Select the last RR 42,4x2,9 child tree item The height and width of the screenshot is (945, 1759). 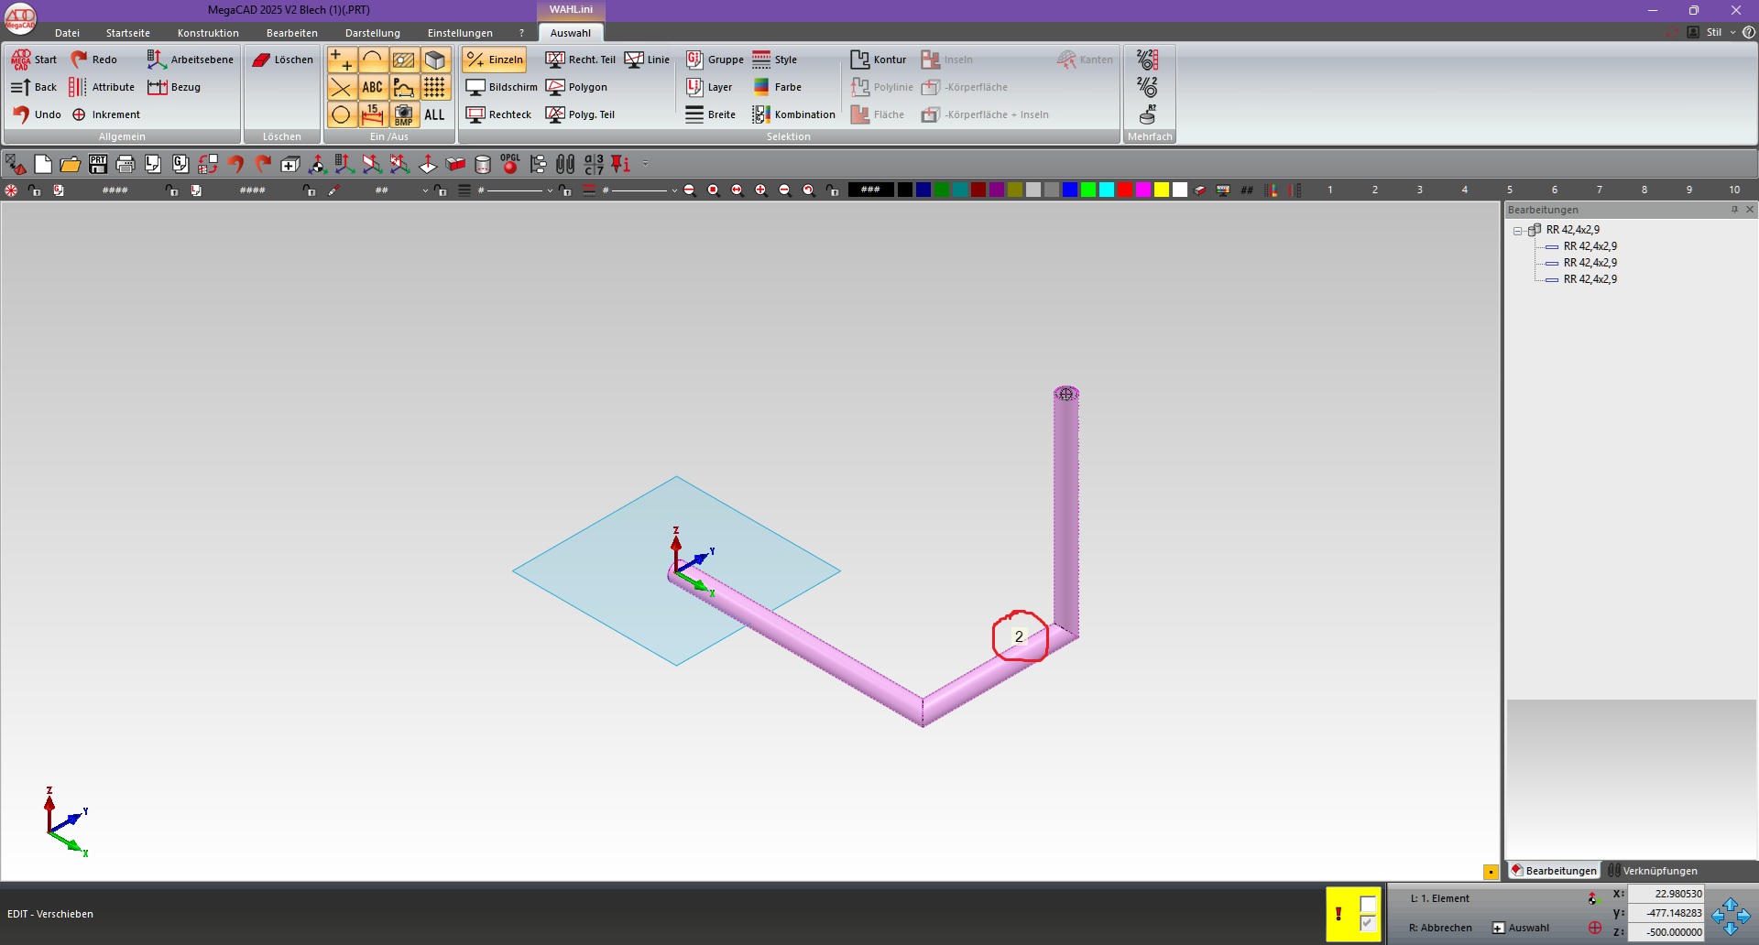[1590, 279]
